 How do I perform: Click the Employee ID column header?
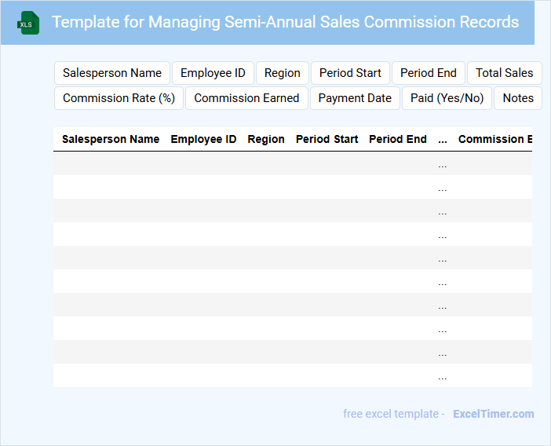pyautogui.click(x=203, y=139)
